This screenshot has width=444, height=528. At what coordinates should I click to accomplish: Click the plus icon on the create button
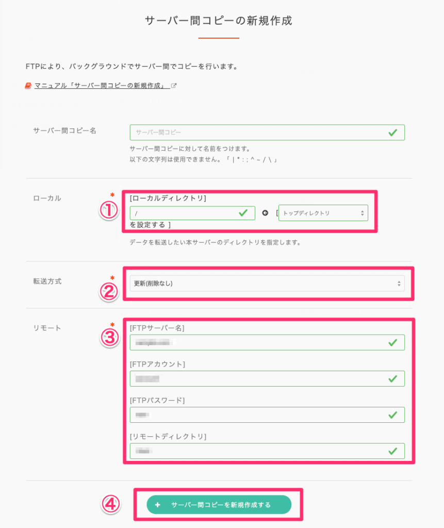click(157, 505)
